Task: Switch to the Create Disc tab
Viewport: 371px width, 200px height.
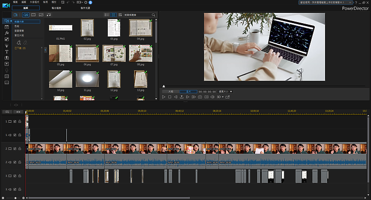Action: (85, 8)
